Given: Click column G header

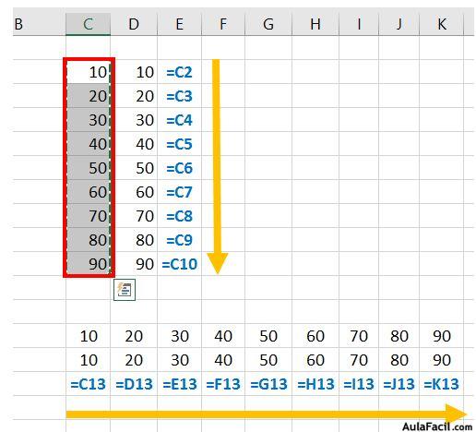Looking at the screenshot, I should click(x=268, y=24).
